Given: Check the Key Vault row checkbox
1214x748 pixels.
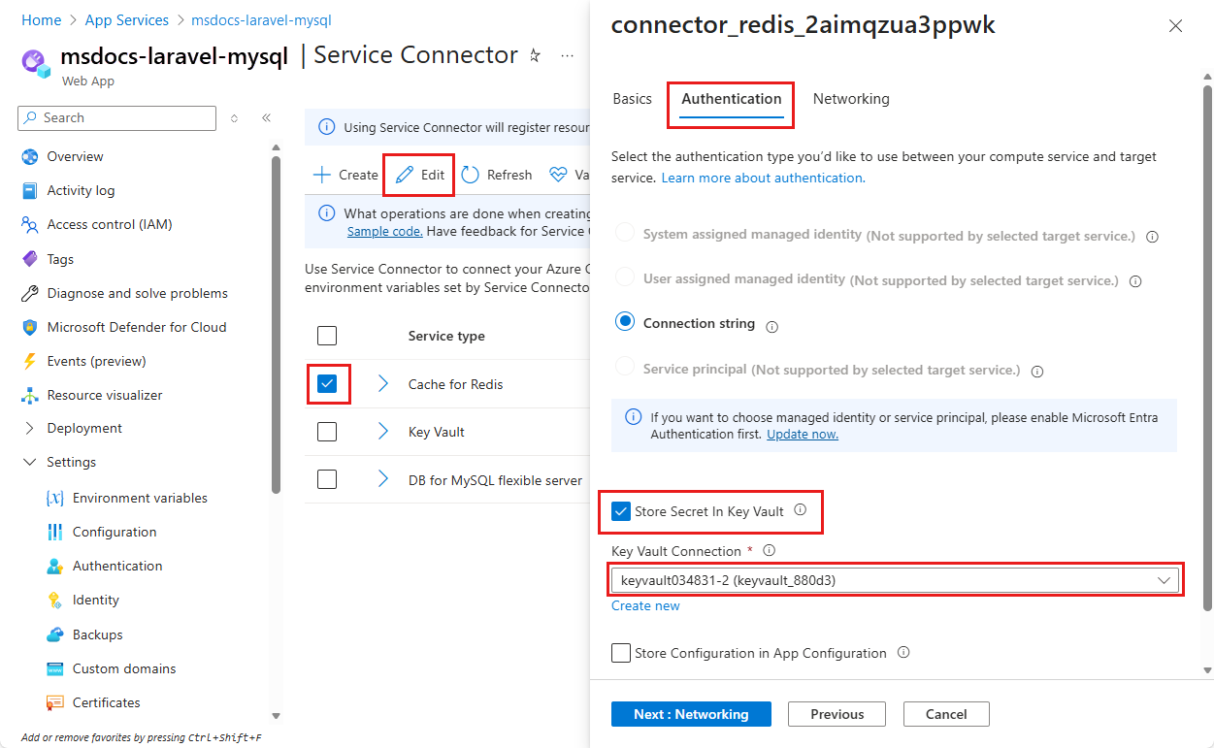Looking at the screenshot, I should 327,432.
